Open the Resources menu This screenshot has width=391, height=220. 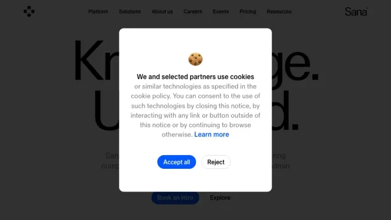pyautogui.click(x=279, y=12)
